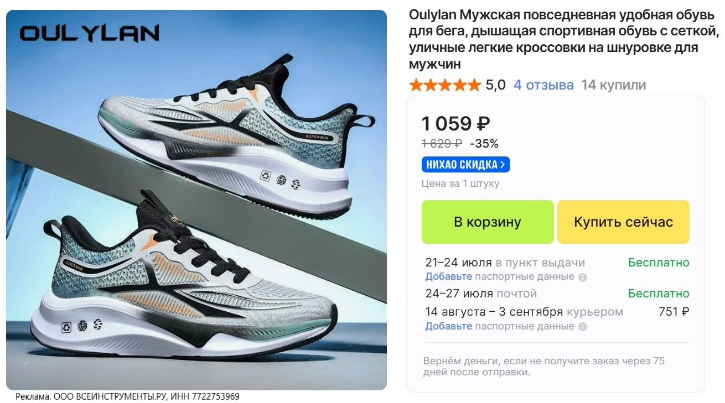Click the refund guarantee text about 75 days
Image resolution: width=725 pixels, height=403 pixels.
(x=543, y=367)
